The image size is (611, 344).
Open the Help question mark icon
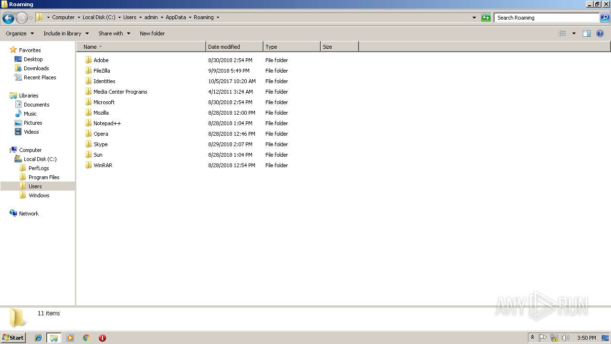click(x=600, y=33)
